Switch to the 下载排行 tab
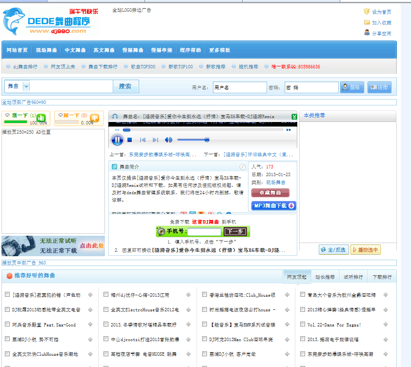 coord(381,277)
